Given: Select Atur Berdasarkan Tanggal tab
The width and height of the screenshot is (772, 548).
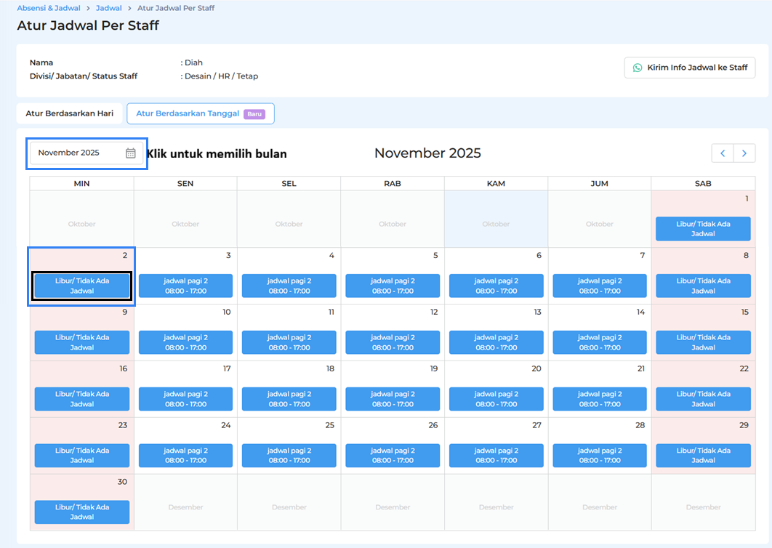Looking at the screenshot, I should (x=189, y=113).
